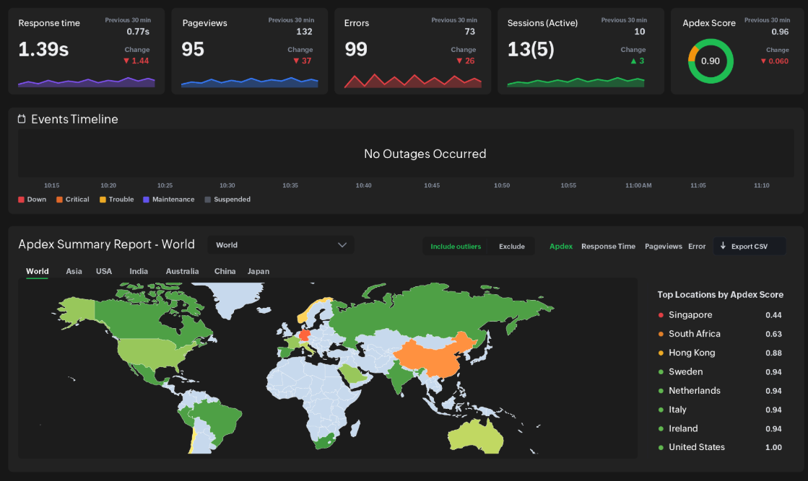Click the Ireland location row
This screenshot has height=481, width=808.
click(x=720, y=428)
